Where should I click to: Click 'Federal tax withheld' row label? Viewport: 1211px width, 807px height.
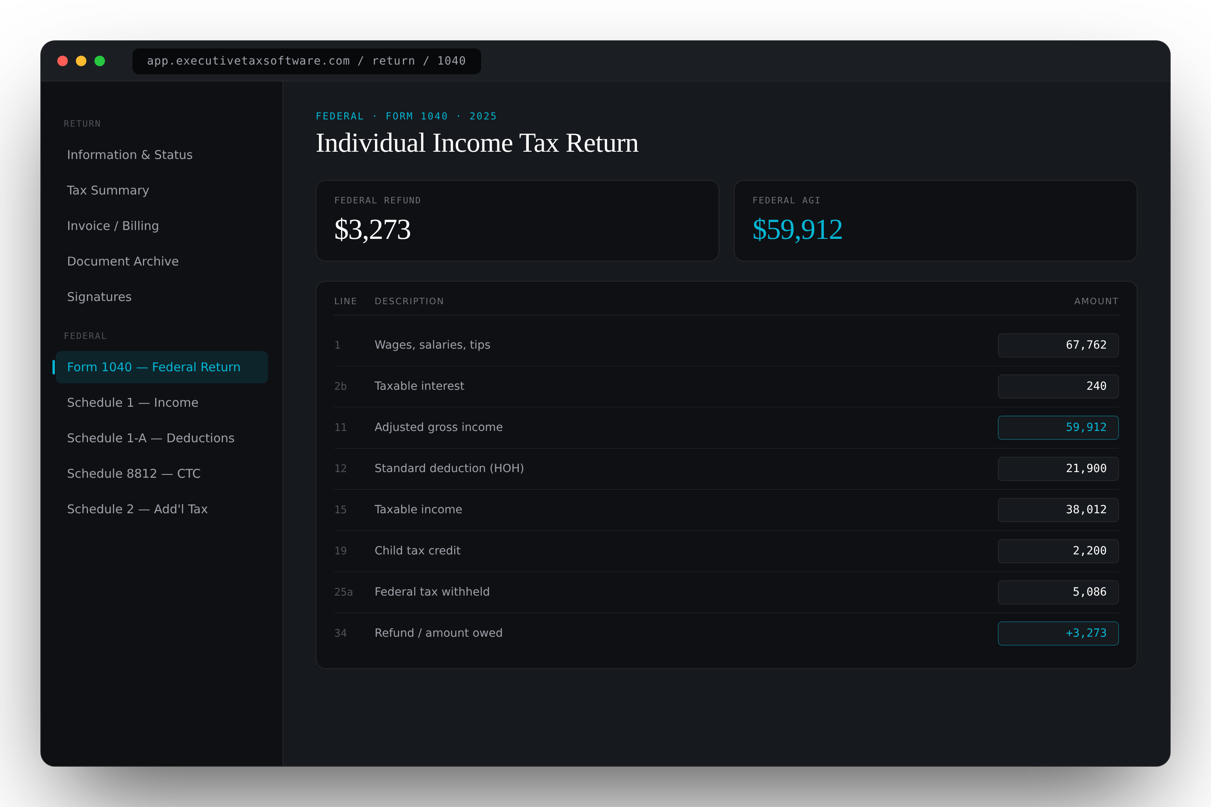[x=432, y=592]
